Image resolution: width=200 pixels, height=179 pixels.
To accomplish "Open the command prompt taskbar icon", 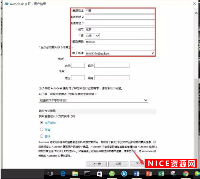I will (87, 174).
